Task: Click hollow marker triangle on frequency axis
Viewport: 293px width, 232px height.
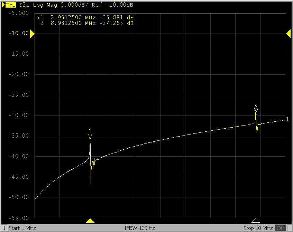Action: pos(256,221)
